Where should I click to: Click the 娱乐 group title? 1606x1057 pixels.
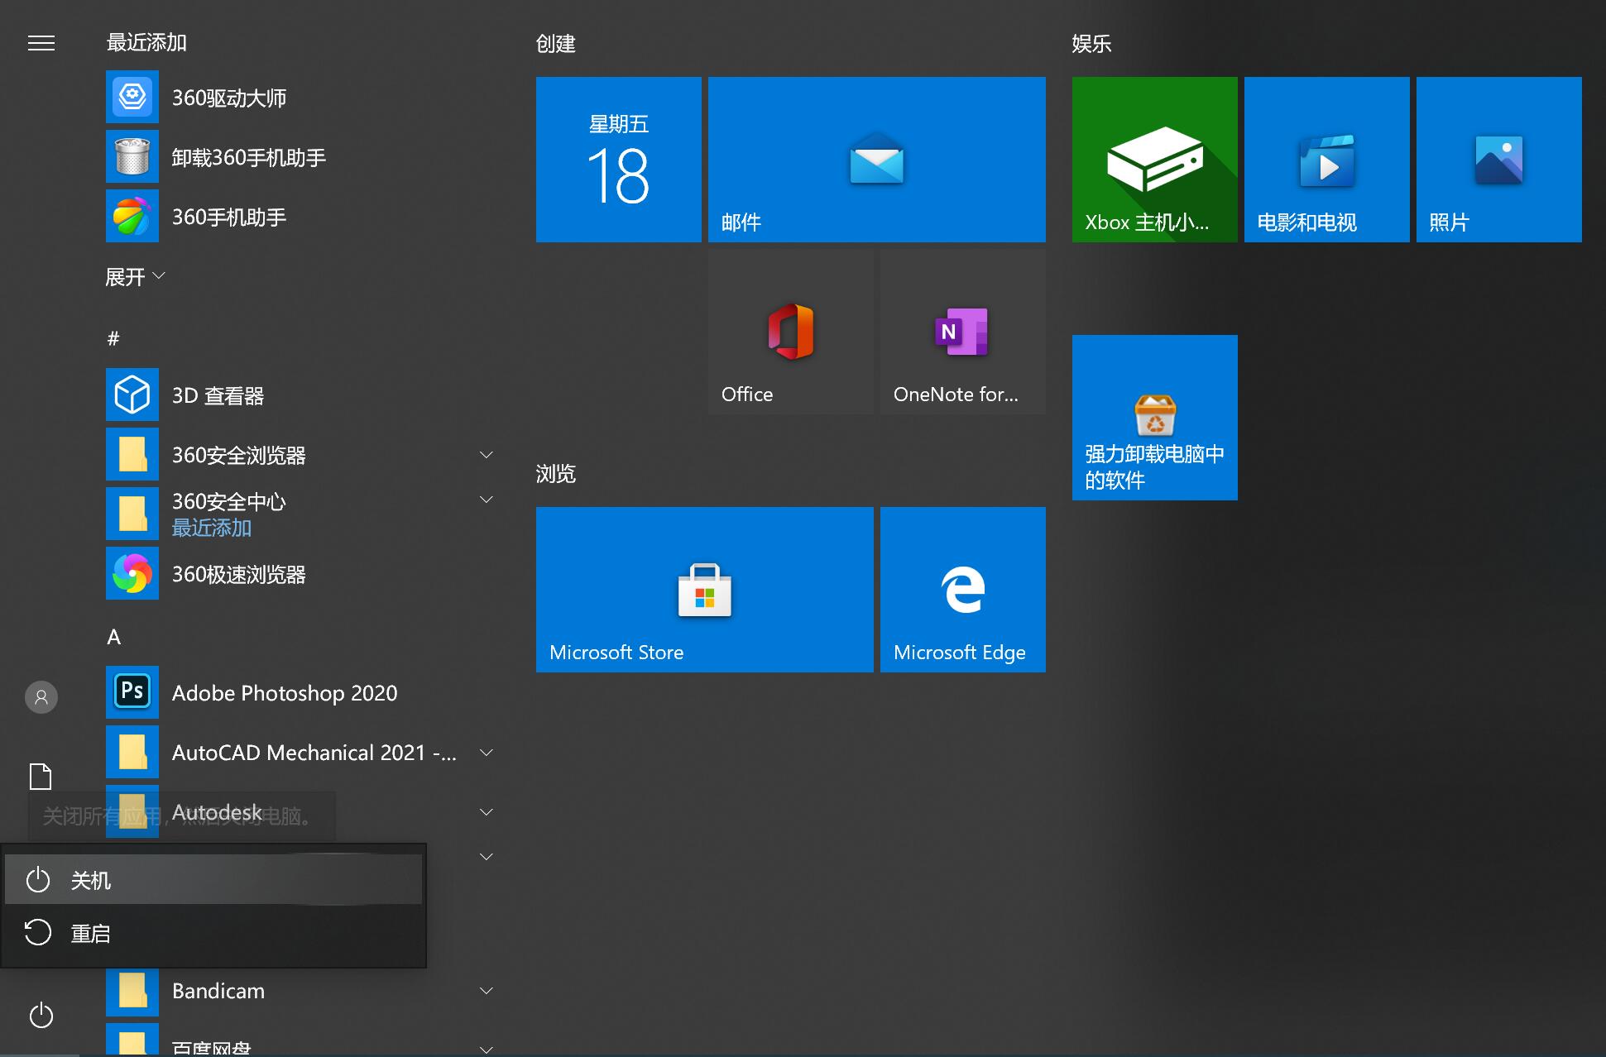pyautogui.click(x=1091, y=43)
